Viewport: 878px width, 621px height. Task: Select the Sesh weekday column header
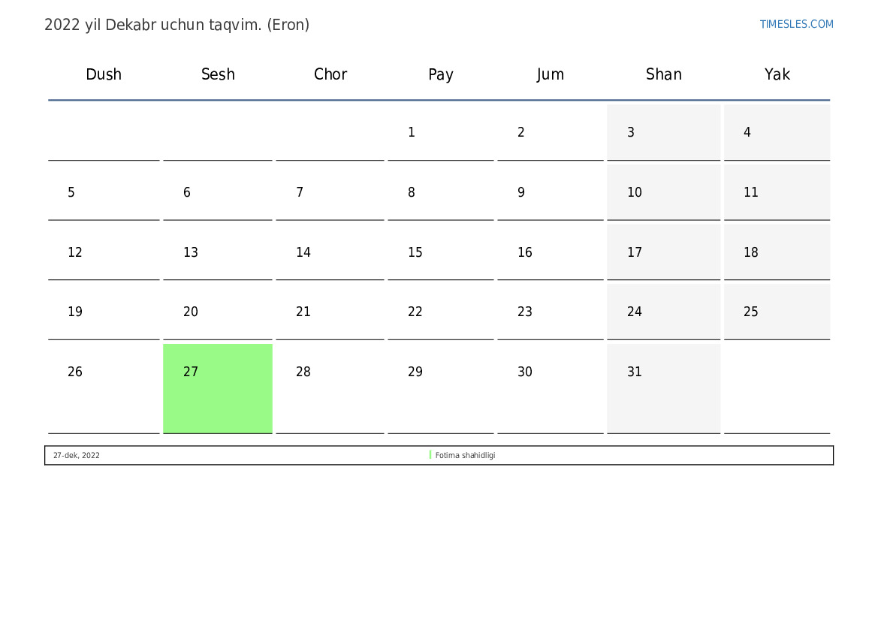[218, 74]
